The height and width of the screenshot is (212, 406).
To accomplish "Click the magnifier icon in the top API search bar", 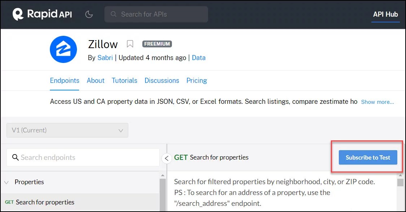I will coord(113,14).
